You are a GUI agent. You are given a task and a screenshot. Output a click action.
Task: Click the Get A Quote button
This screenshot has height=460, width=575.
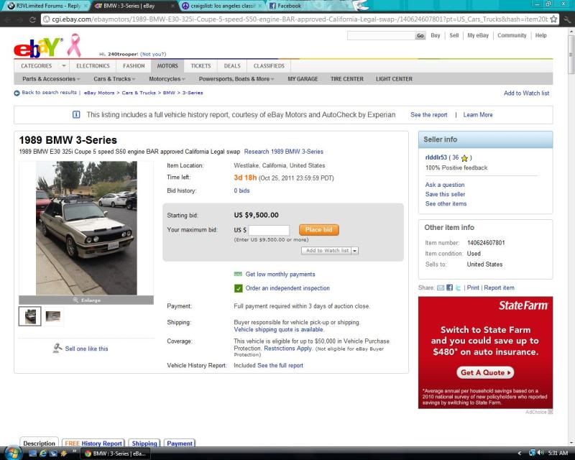[486, 373]
